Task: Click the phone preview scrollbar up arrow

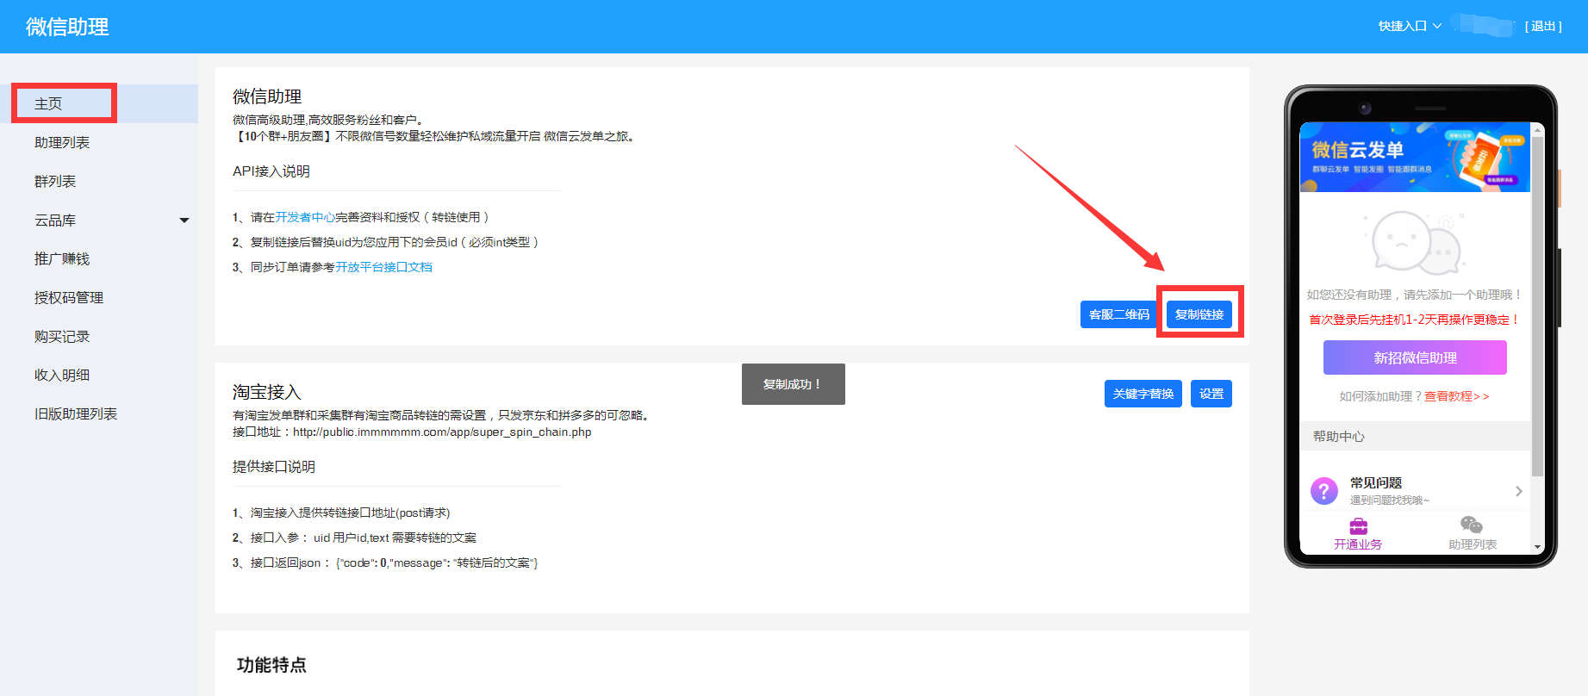Action: click(1537, 128)
